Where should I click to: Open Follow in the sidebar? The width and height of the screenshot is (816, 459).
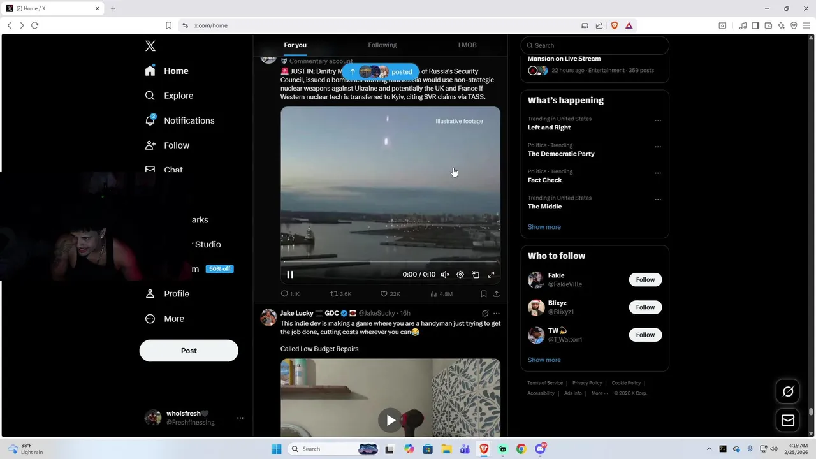tap(167, 145)
